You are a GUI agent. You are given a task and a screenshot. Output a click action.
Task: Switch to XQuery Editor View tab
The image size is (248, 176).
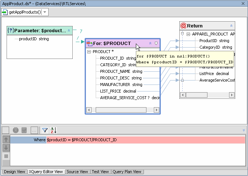click(46, 172)
